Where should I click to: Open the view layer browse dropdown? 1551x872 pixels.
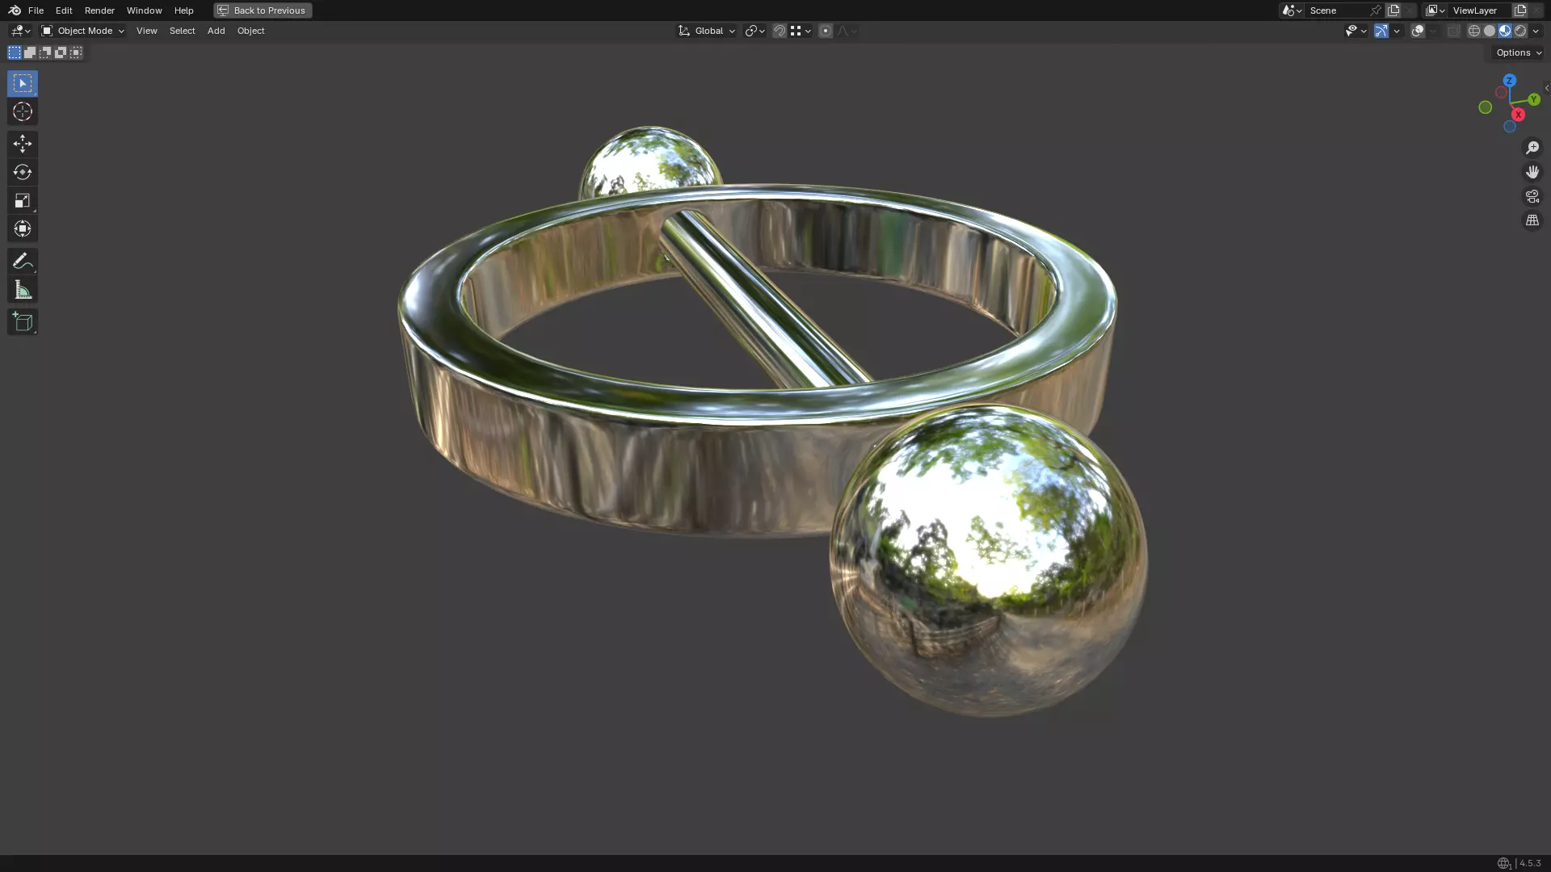(1435, 10)
